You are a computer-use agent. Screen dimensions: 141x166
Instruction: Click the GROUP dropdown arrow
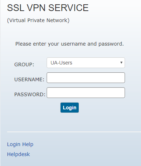tap(121, 63)
